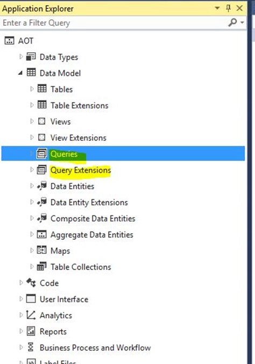Select the User Interface node
The width and height of the screenshot is (255, 364).
pyautogui.click(x=64, y=299)
